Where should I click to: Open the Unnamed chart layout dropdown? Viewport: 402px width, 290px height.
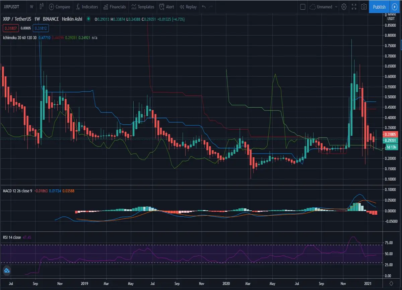coord(323,7)
